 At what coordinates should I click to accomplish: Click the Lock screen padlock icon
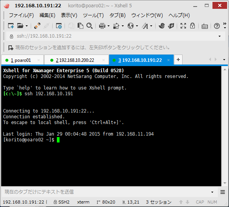point(192,26)
